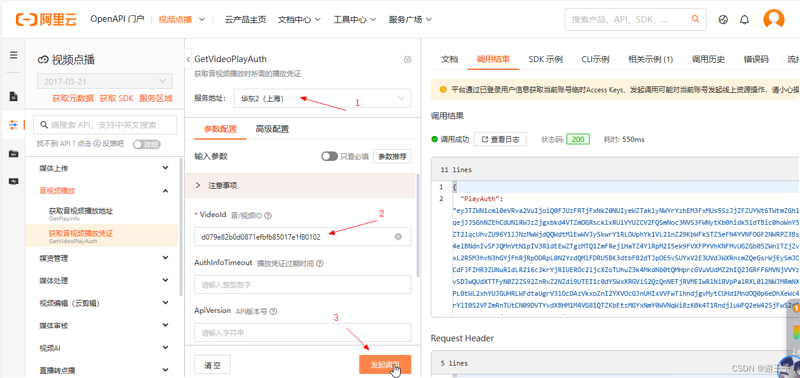
Task: Switch to the 调用历史 tab
Action: point(708,59)
